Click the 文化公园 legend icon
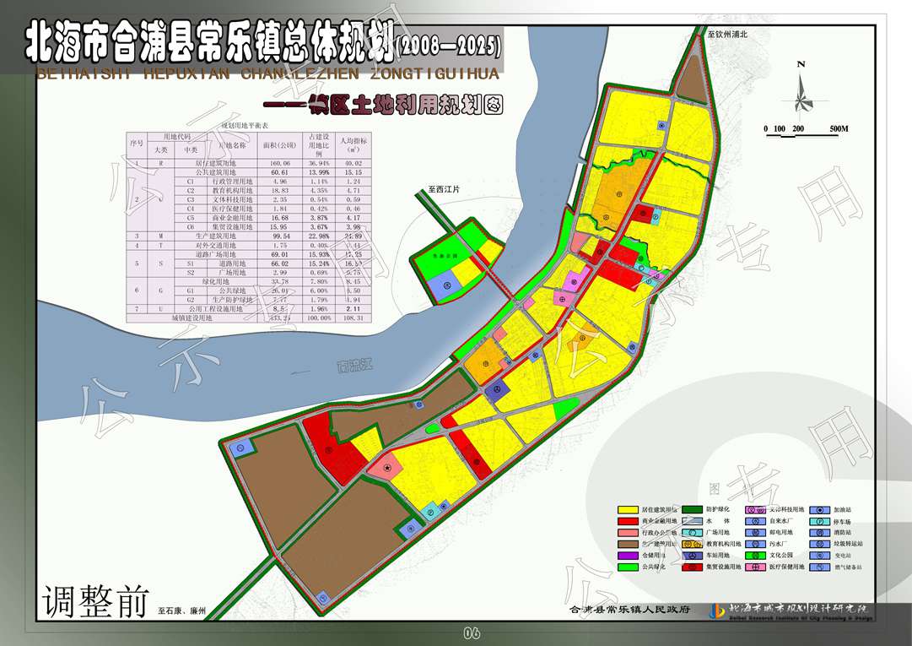This screenshot has width=912, height=646. 753,556
